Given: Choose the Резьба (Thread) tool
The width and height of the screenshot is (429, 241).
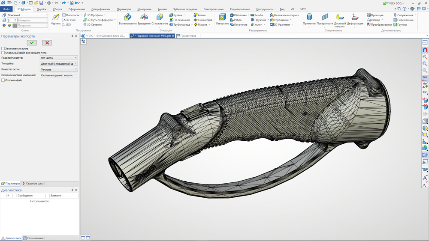Looking at the screenshot, I should tap(257, 15).
